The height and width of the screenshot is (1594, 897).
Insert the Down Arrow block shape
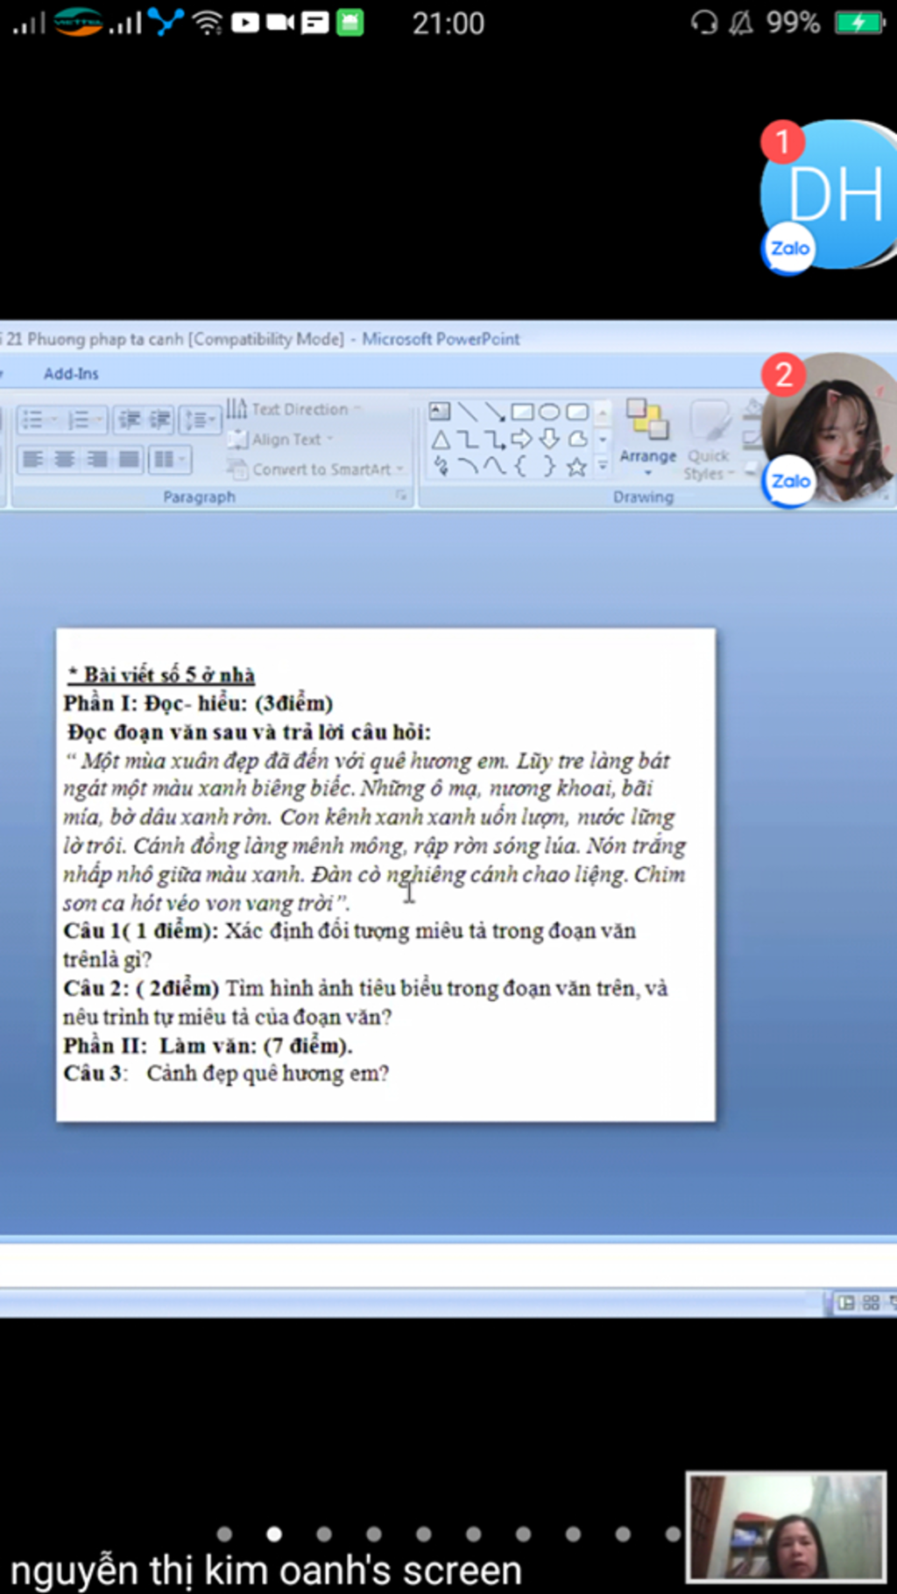pyautogui.click(x=549, y=440)
